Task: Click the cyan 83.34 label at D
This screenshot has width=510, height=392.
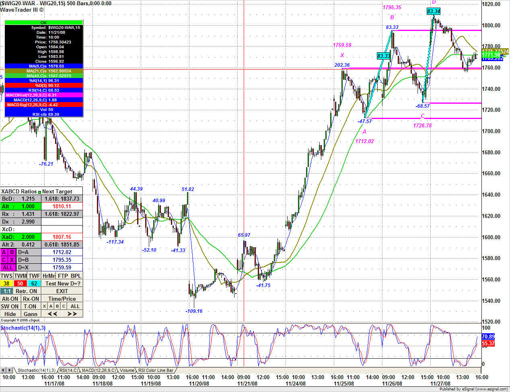Action: click(434, 11)
